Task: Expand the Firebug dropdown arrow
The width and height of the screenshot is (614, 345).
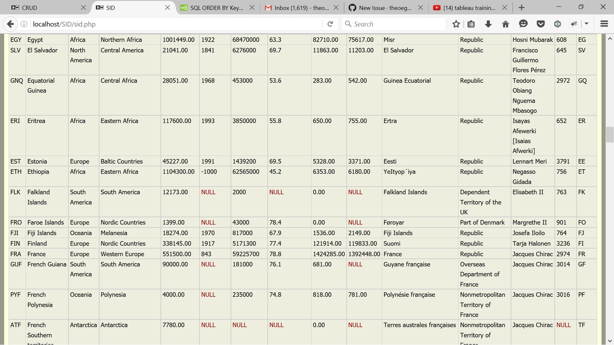Action: coord(586,24)
